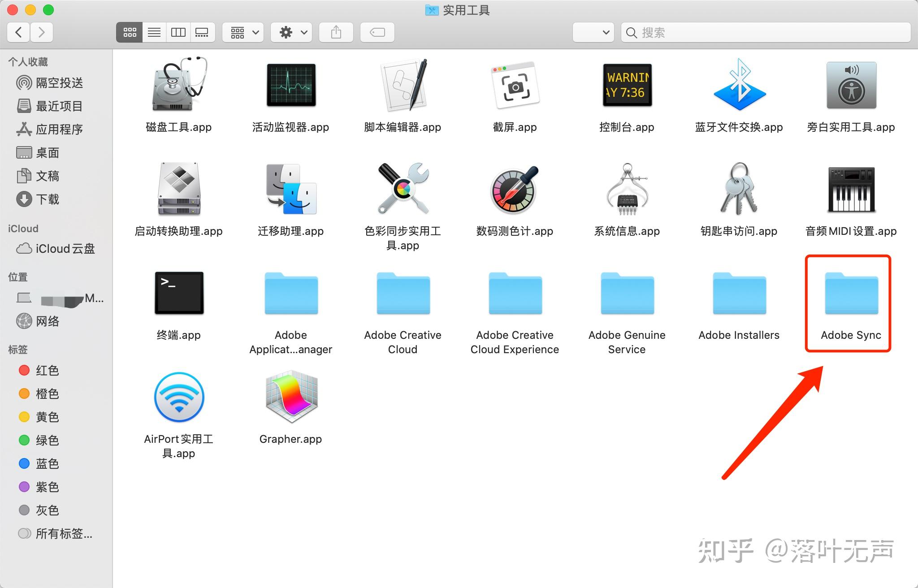Open 活动监视器.app (Activity Monitor)
The width and height of the screenshot is (918, 588).
[x=291, y=85]
